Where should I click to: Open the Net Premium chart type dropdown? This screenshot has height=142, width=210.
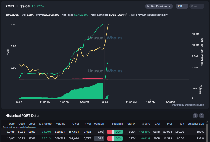point(159,6)
